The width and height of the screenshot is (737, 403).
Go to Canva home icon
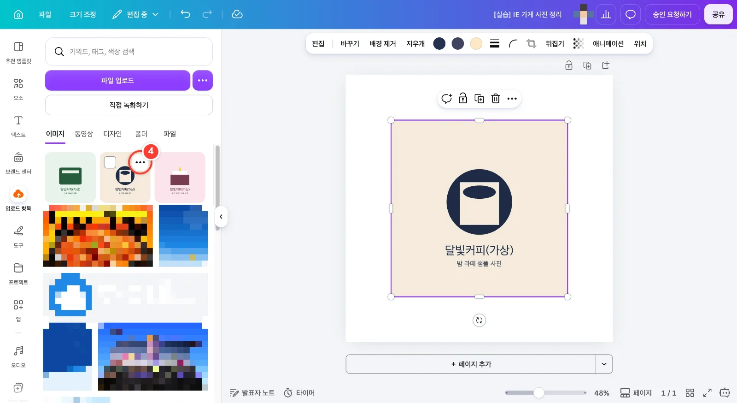tap(18, 14)
